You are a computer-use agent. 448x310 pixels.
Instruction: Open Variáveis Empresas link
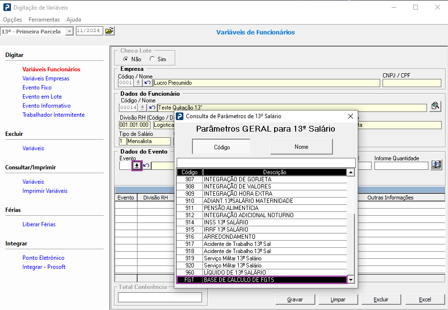pos(46,78)
